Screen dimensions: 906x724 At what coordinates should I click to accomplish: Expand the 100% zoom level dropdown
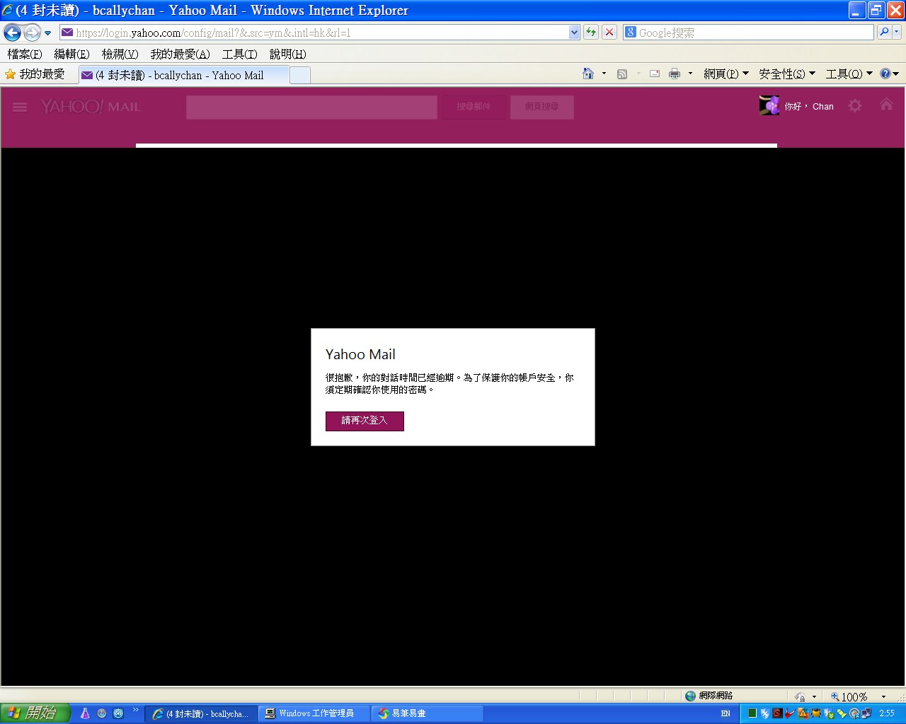[x=883, y=696]
